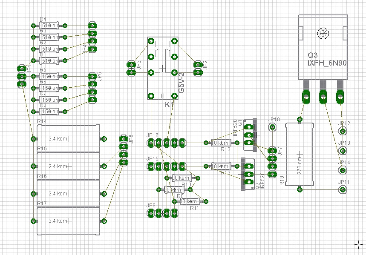Click the leftmost pad of header JP16
366x255 pixels.
150,142
